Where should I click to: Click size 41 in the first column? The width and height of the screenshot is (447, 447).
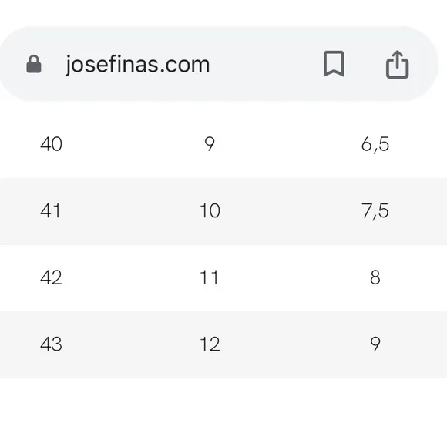pos(50,211)
